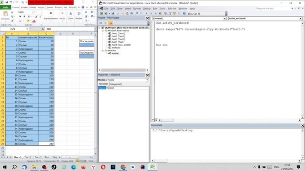Click Insert UserForm icon in VBA toolbar
The height and width of the screenshot is (171, 305).
click(x=106, y=13)
